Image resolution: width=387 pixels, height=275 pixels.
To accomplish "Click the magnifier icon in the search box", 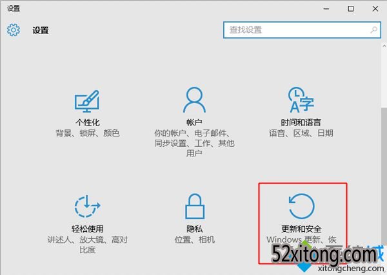I will [373, 30].
